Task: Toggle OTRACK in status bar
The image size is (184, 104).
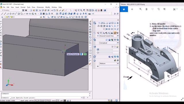Action: [48, 101]
